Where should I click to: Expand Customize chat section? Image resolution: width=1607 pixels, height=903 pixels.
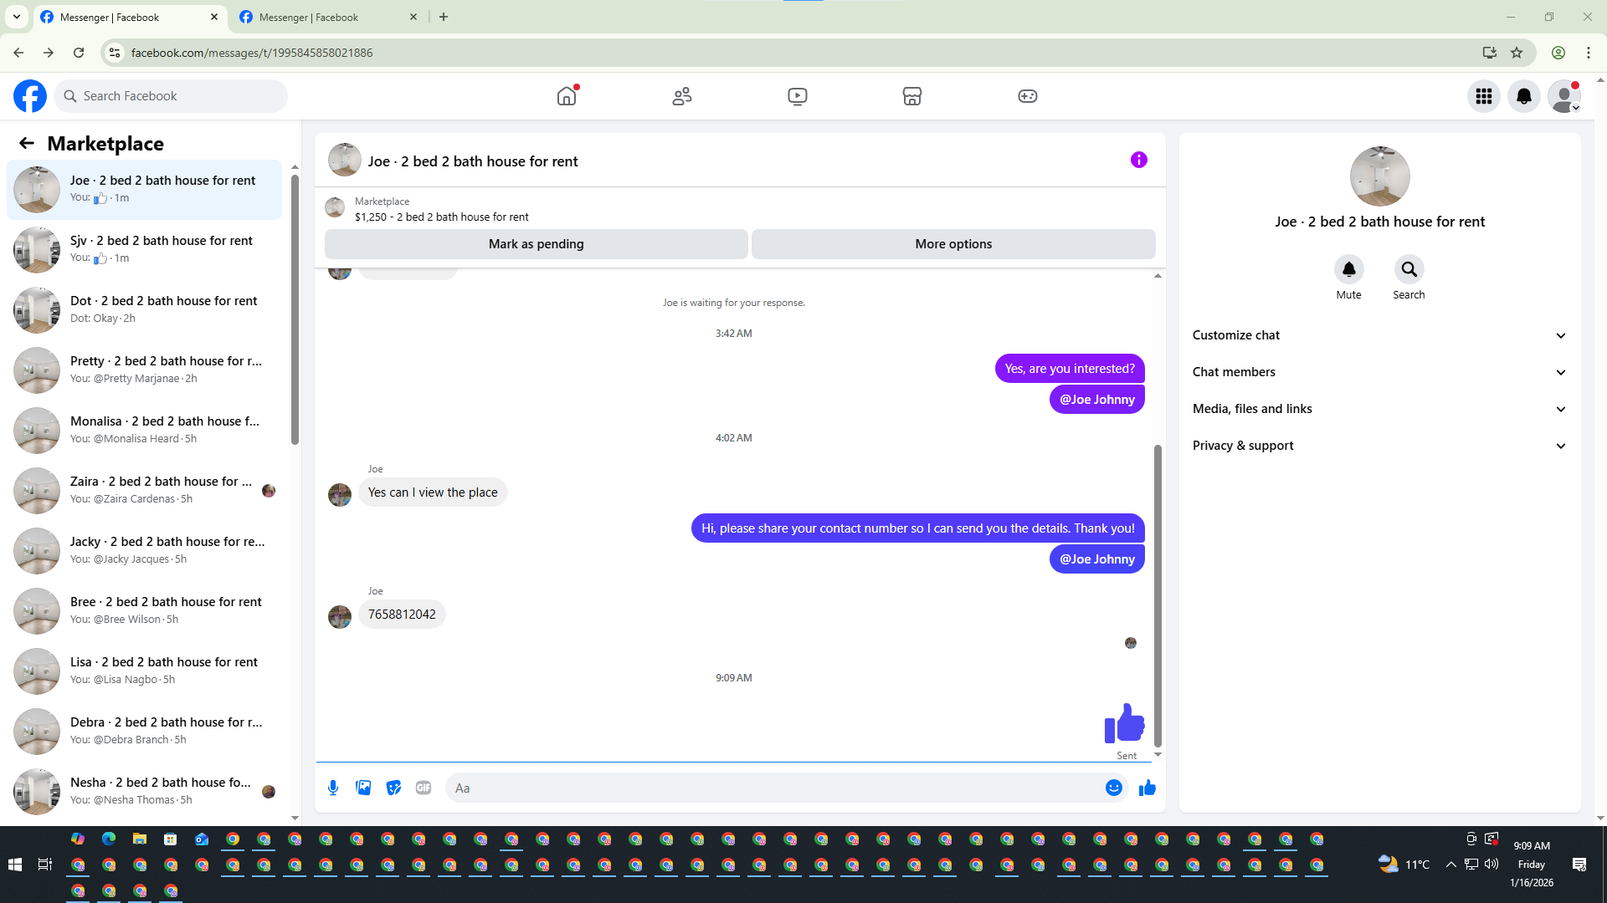point(1379,335)
